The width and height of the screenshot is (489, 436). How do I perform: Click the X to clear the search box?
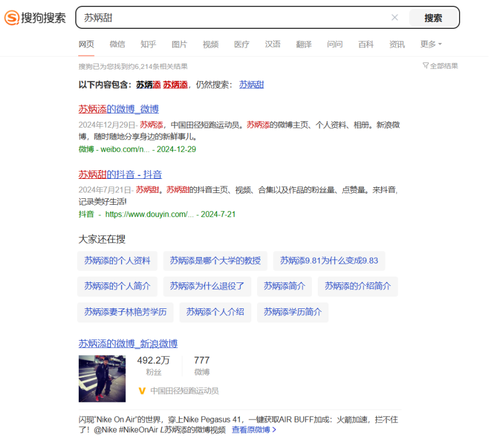395,17
